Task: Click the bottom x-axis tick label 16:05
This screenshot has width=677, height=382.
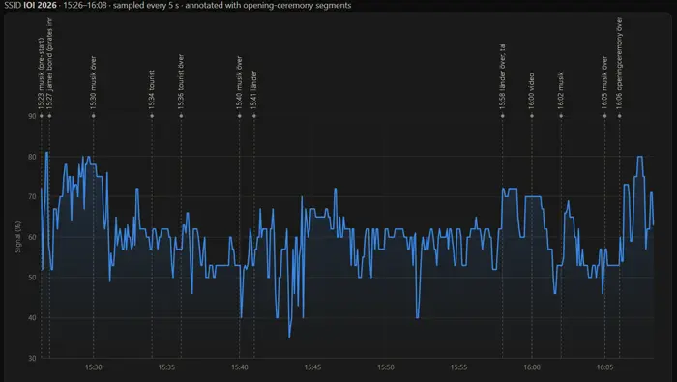Action: (x=604, y=367)
